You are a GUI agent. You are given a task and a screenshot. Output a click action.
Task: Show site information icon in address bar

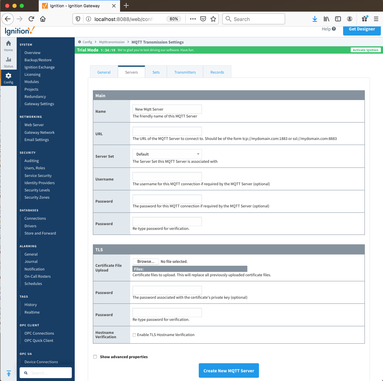tap(88, 19)
